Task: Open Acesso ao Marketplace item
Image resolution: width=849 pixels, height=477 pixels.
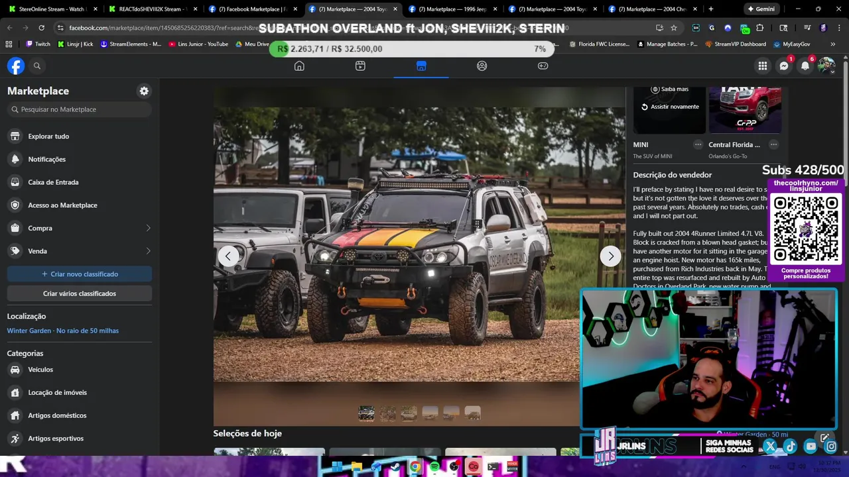Action: [x=80, y=205]
